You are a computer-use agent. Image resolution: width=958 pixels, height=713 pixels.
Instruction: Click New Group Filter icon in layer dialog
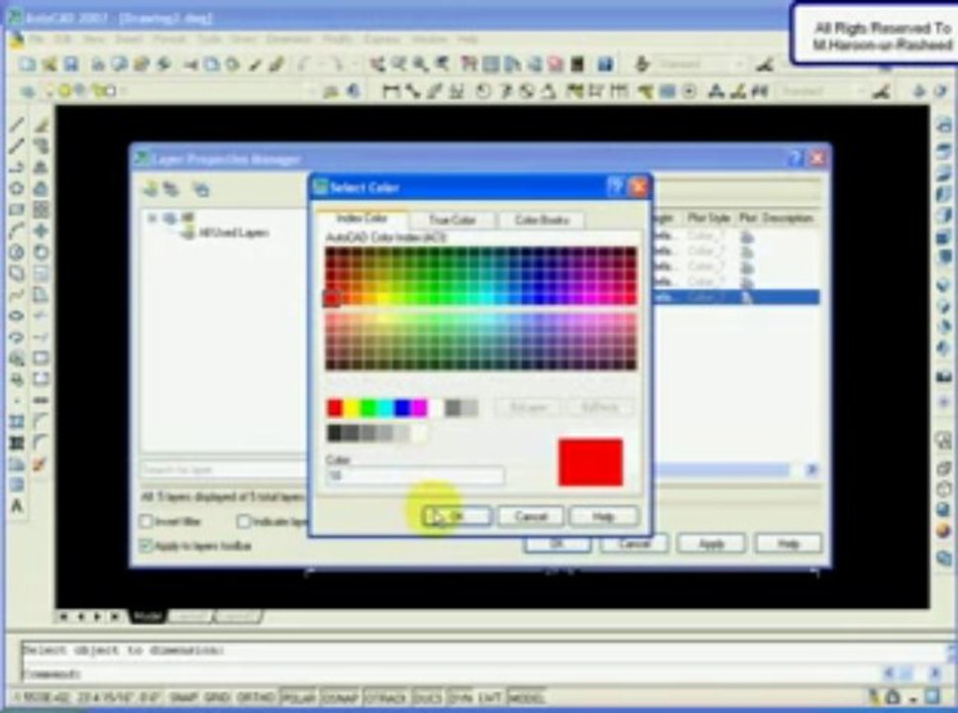[171, 189]
